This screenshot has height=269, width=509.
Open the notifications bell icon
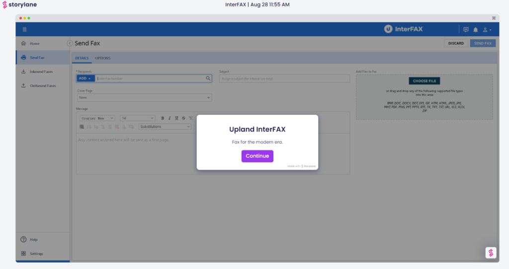click(476, 30)
